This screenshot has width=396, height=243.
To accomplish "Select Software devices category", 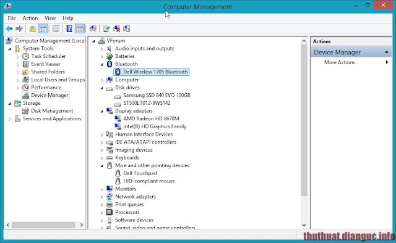I will coord(134,220).
